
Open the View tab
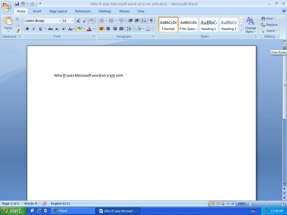(x=141, y=11)
